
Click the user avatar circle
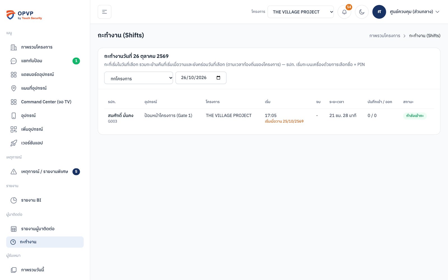pyautogui.click(x=379, y=12)
